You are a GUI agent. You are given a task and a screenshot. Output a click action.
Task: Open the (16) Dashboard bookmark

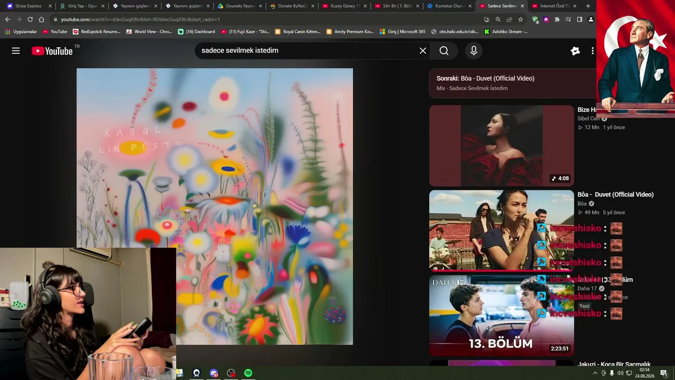pyautogui.click(x=196, y=32)
